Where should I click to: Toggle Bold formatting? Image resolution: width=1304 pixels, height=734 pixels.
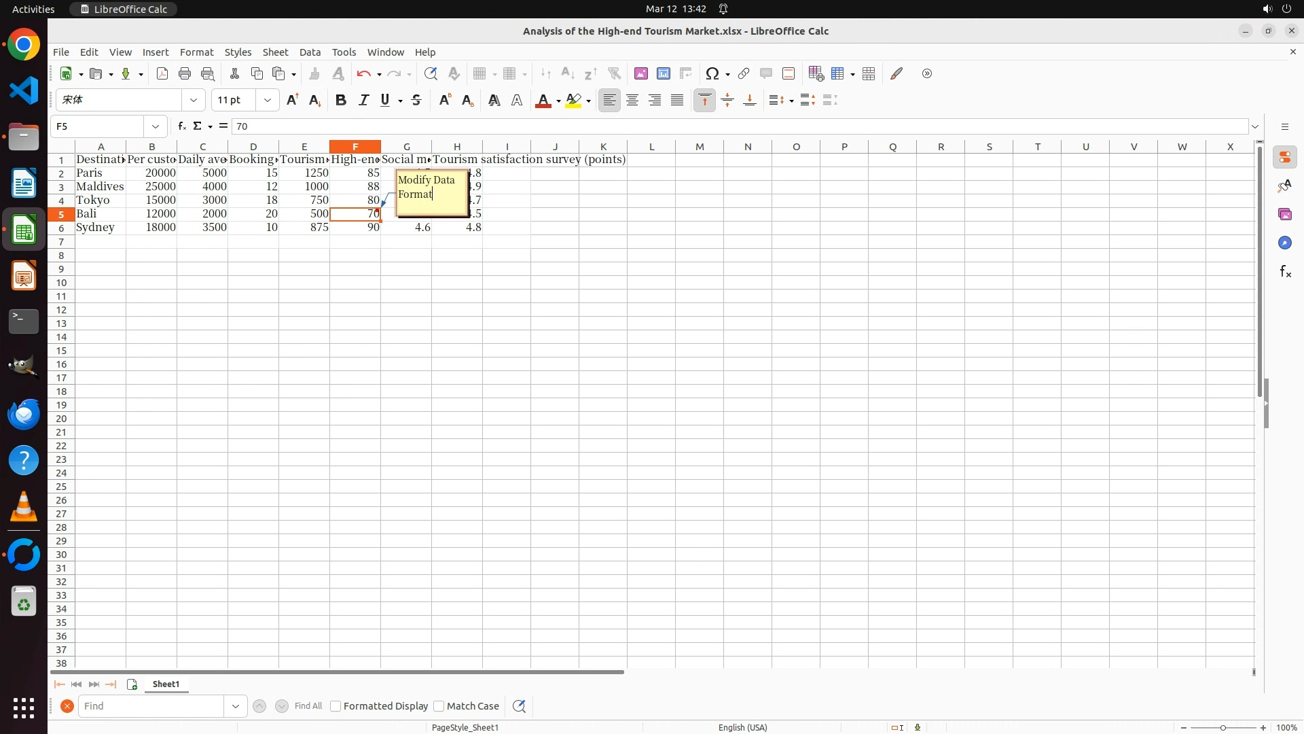(341, 101)
